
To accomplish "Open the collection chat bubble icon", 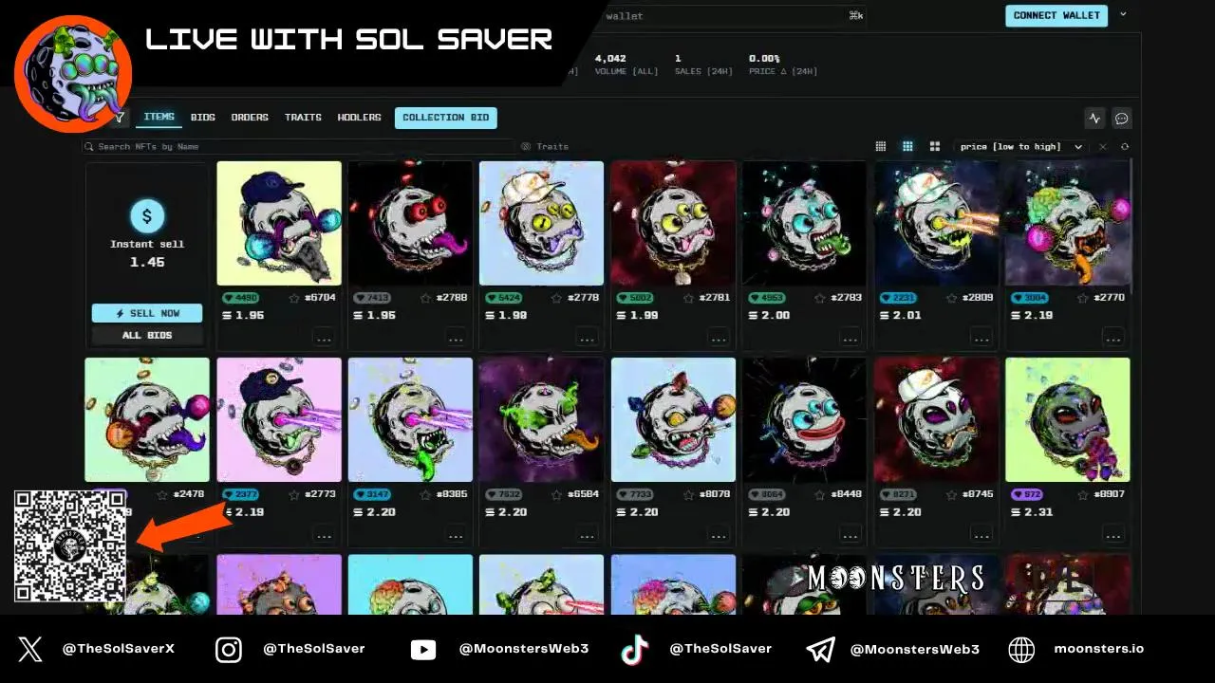I will coord(1121,119).
